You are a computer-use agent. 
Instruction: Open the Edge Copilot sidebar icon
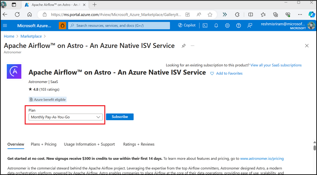pos(311,14)
